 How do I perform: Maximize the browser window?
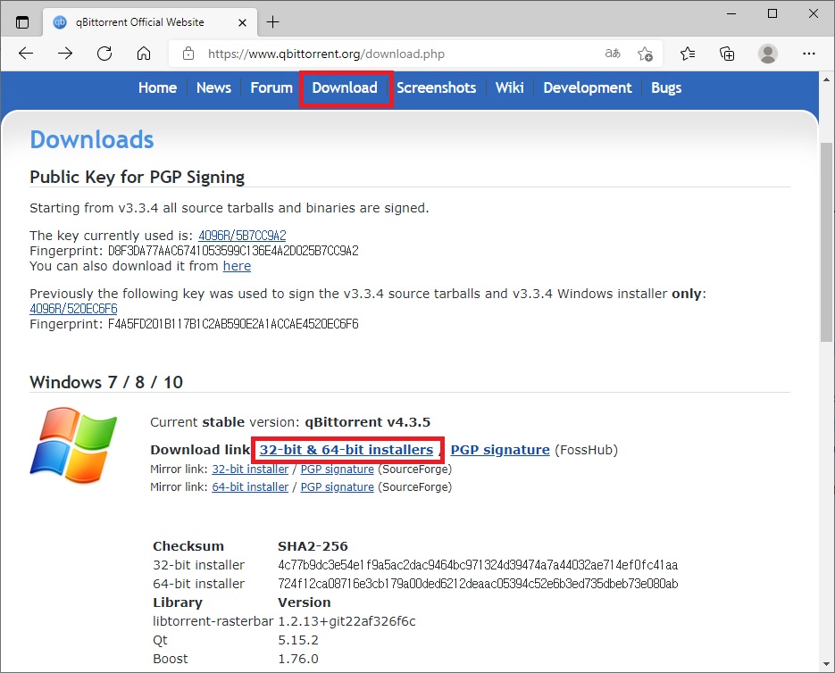coord(772,14)
